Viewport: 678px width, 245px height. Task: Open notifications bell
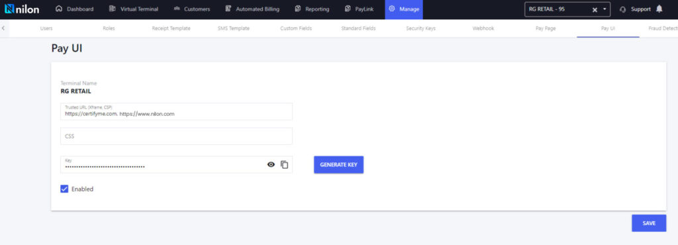659,9
